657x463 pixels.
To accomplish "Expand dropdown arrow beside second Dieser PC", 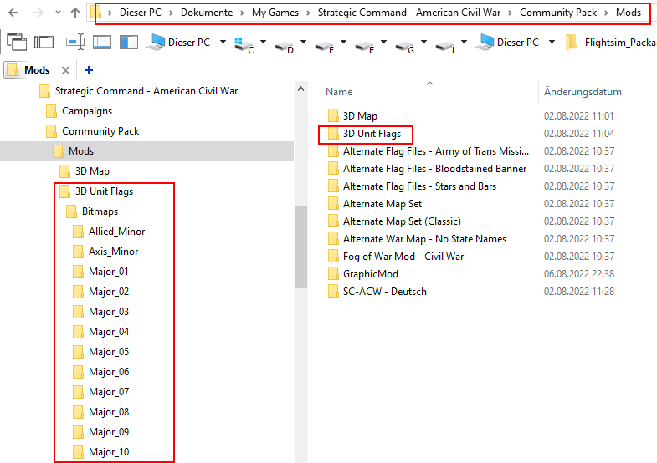I will click(x=552, y=42).
